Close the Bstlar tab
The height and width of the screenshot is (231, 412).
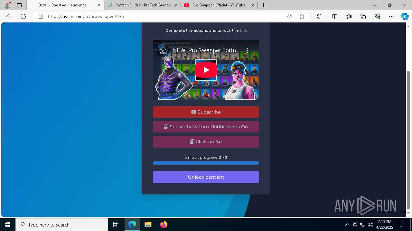[x=99, y=5]
